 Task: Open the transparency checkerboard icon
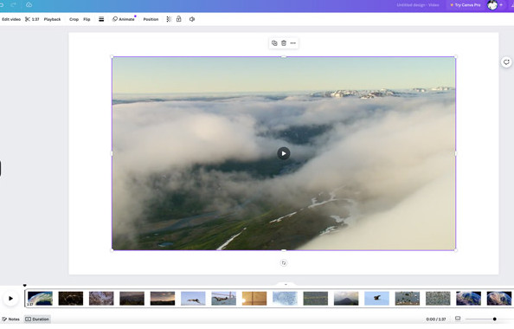click(169, 19)
